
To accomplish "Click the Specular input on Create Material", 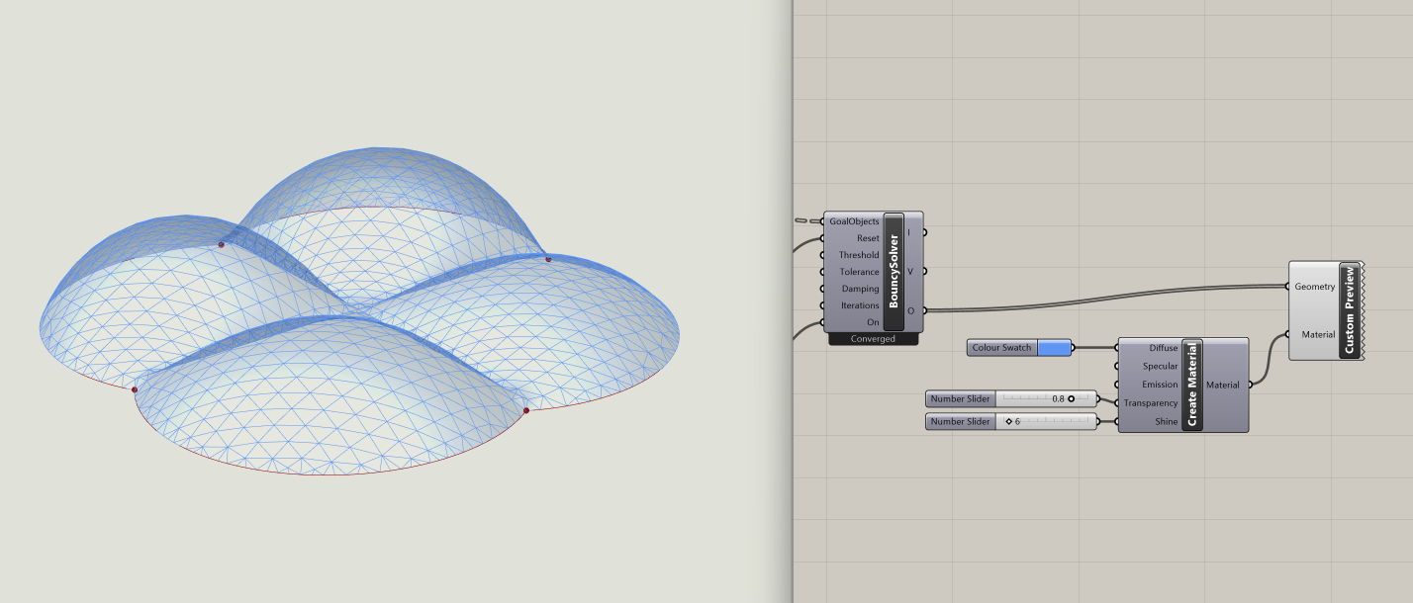I will 1161,366.
